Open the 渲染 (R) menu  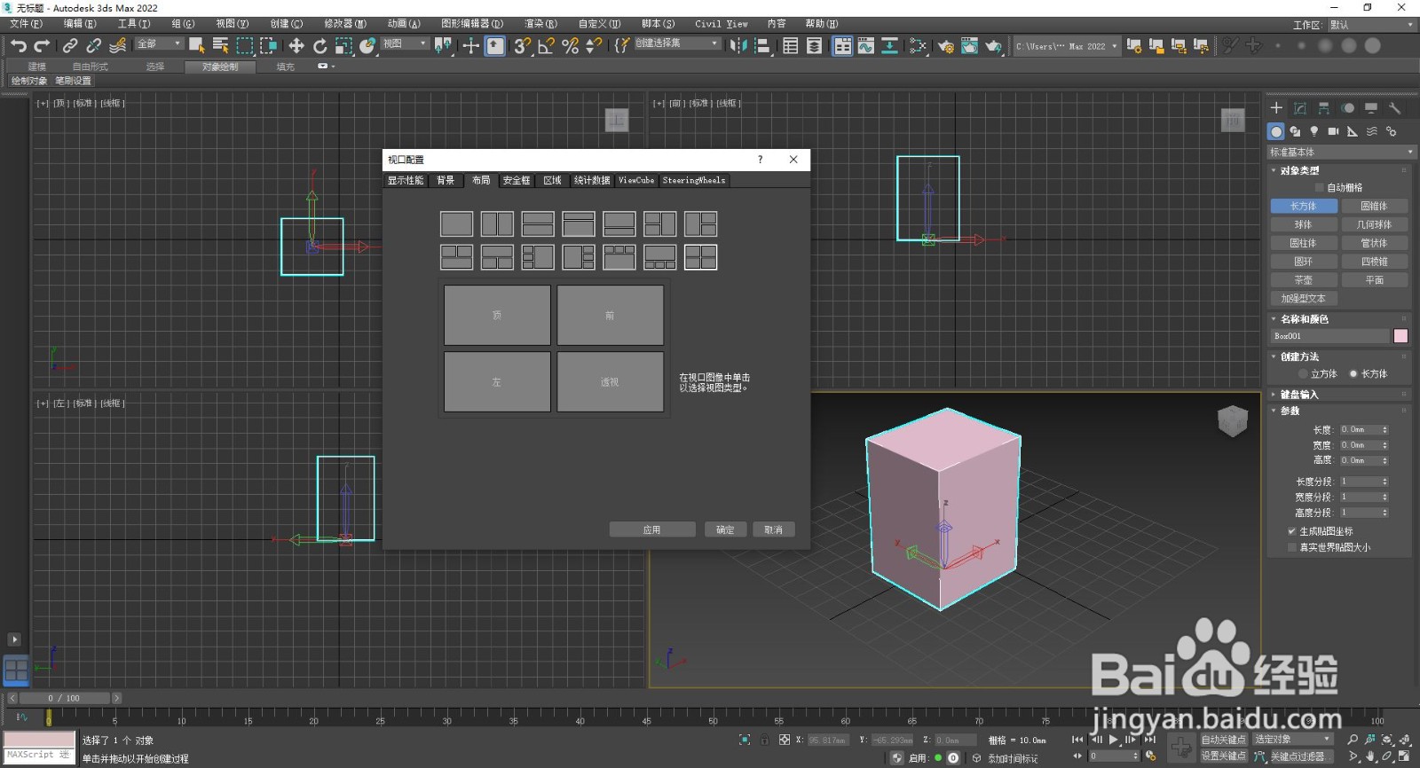pyautogui.click(x=540, y=24)
